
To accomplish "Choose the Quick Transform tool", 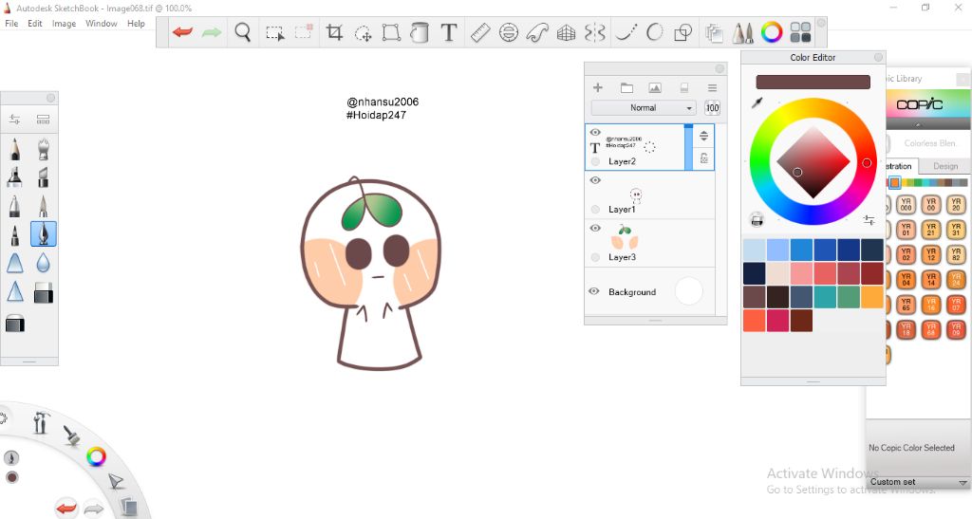I will click(363, 33).
